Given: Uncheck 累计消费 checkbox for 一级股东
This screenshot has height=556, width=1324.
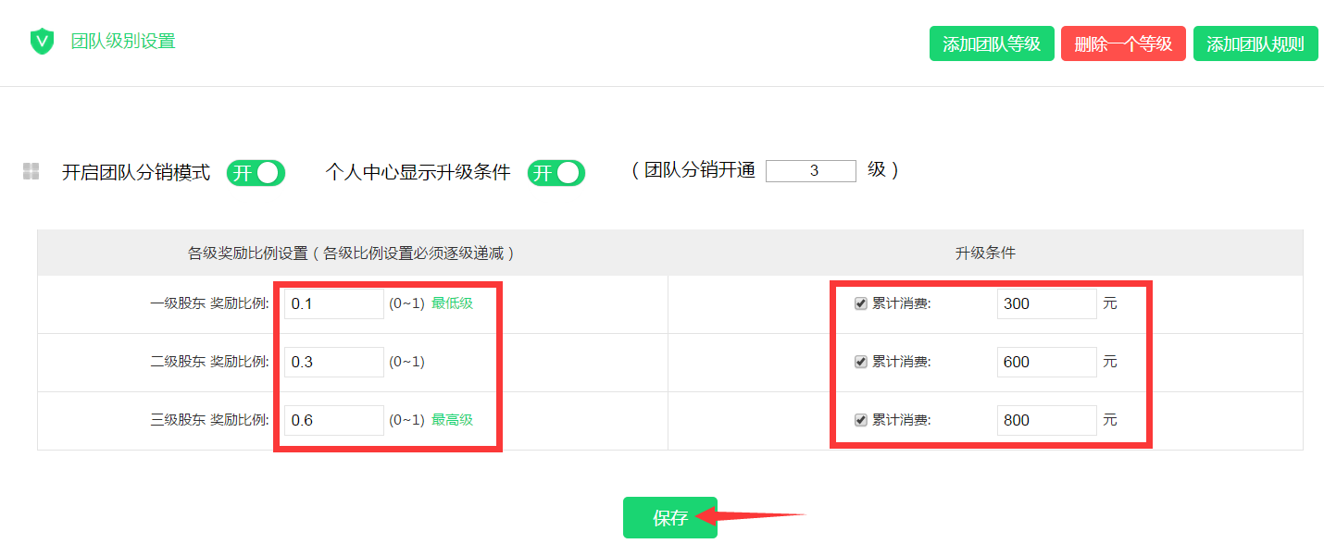Looking at the screenshot, I should click(x=860, y=303).
